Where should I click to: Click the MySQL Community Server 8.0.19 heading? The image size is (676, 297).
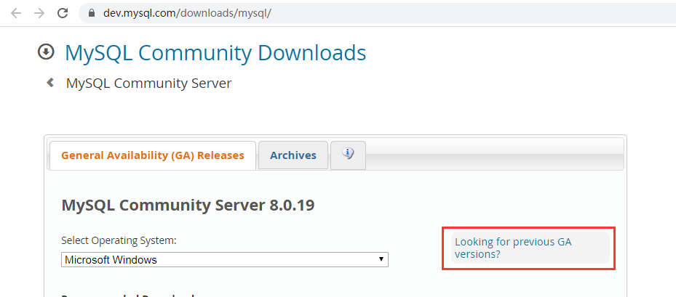(x=188, y=206)
